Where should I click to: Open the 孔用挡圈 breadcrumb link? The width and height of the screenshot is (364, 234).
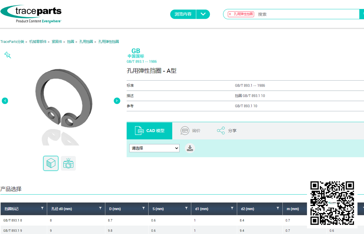pyautogui.click(x=86, y=42)
